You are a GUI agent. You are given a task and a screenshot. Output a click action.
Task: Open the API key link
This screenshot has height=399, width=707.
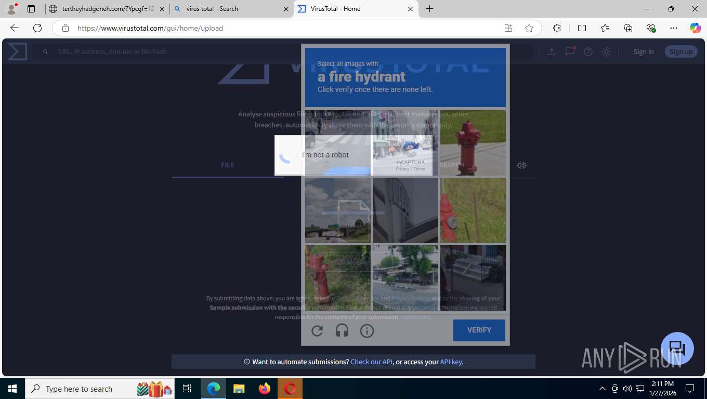point(451,362)
